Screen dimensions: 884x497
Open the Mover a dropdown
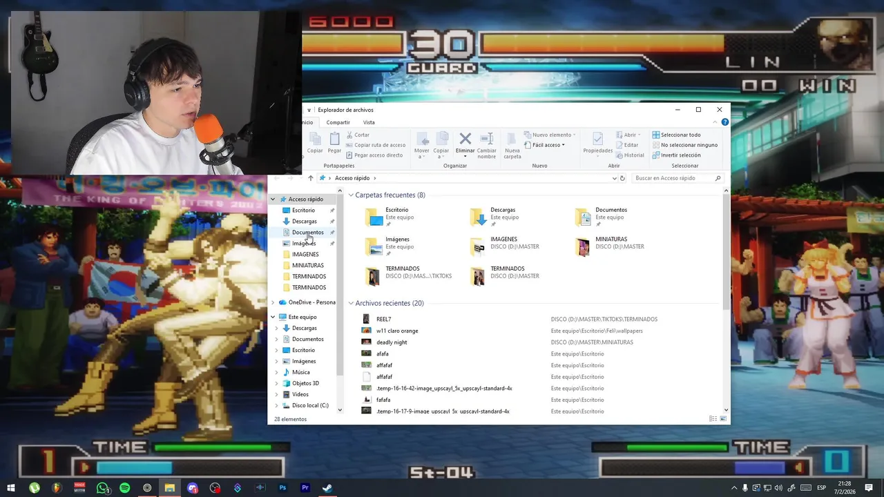click(x=421, y=153)
